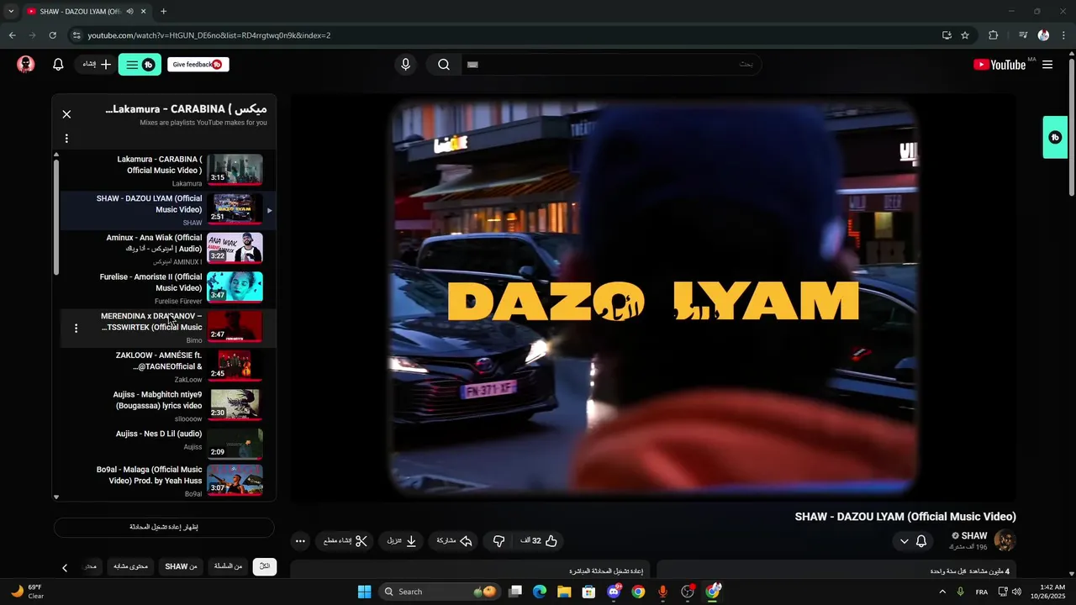Click the teal floating extension widget
This screenshot has width=1076, height=605.
pyautogui.click(x=1056, y=137)
